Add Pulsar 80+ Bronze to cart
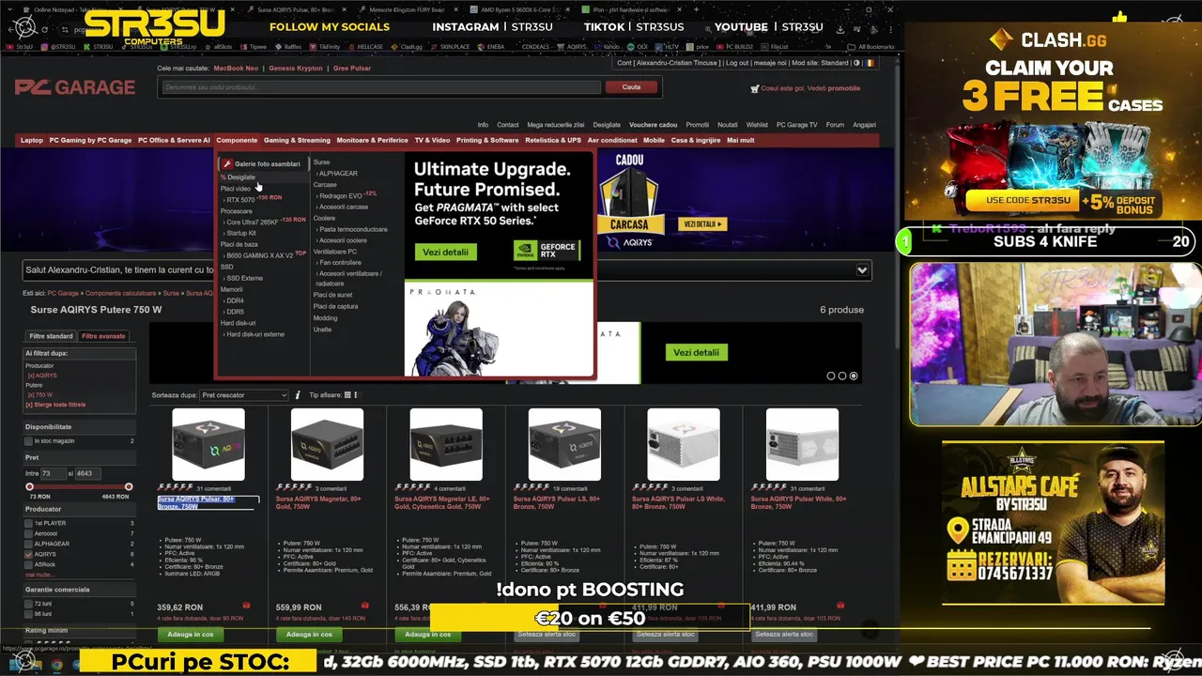Screen dimensions: 1202x676 click(x=191, y=635)
